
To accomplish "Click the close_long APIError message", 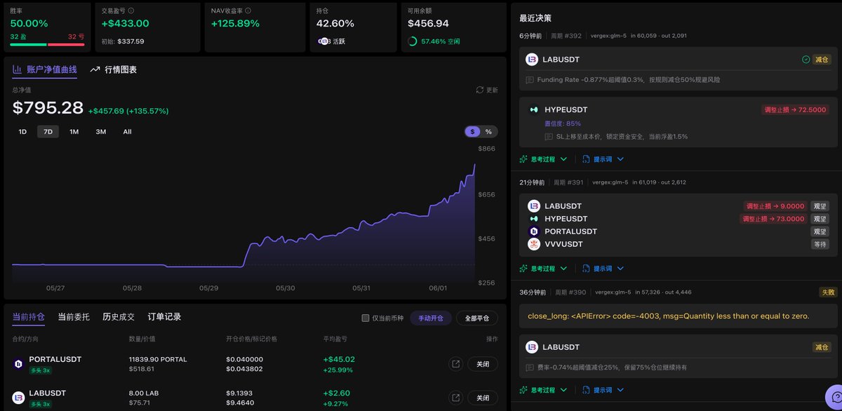I will pos(668,316).
